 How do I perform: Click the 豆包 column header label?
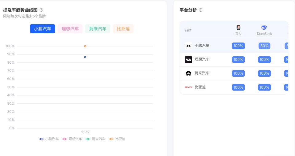click(x=238, y=34)
